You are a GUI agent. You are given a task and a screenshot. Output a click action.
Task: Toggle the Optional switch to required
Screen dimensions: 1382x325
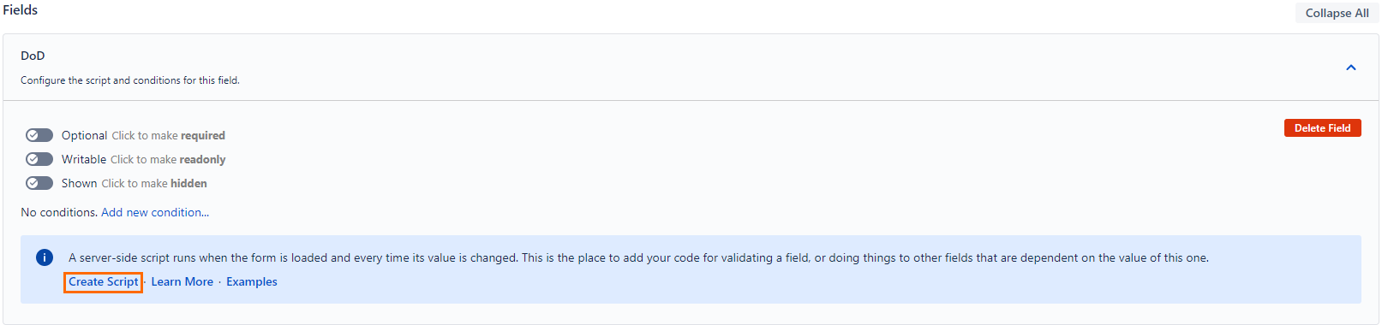point(39,135)
